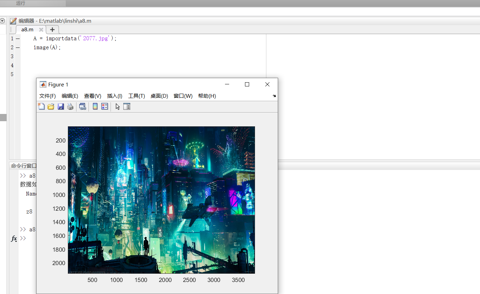Click 命令行窗口 panel title
The image size is (480, 294).
23,166
